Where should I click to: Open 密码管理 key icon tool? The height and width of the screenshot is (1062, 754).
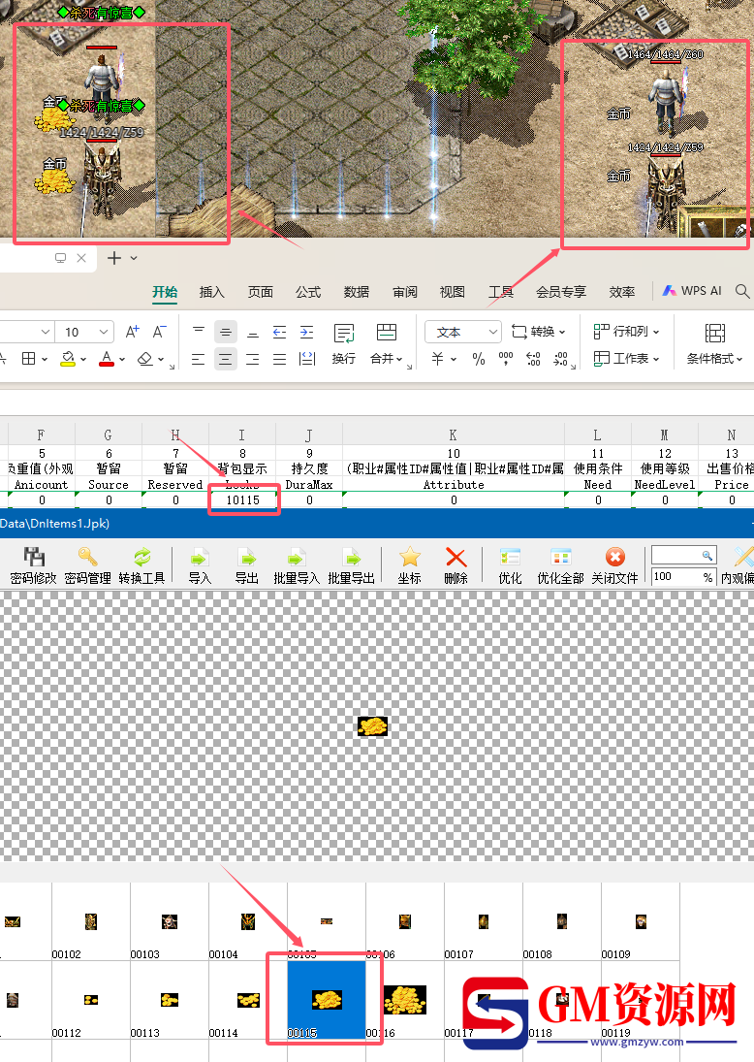pos(87,566)
